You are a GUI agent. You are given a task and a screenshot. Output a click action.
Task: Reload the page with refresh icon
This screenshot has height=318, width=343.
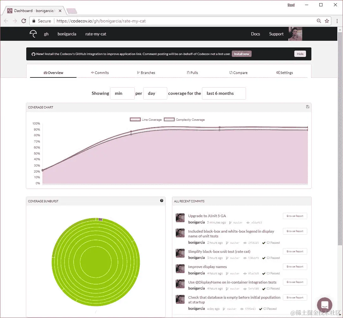pos(24,21)
